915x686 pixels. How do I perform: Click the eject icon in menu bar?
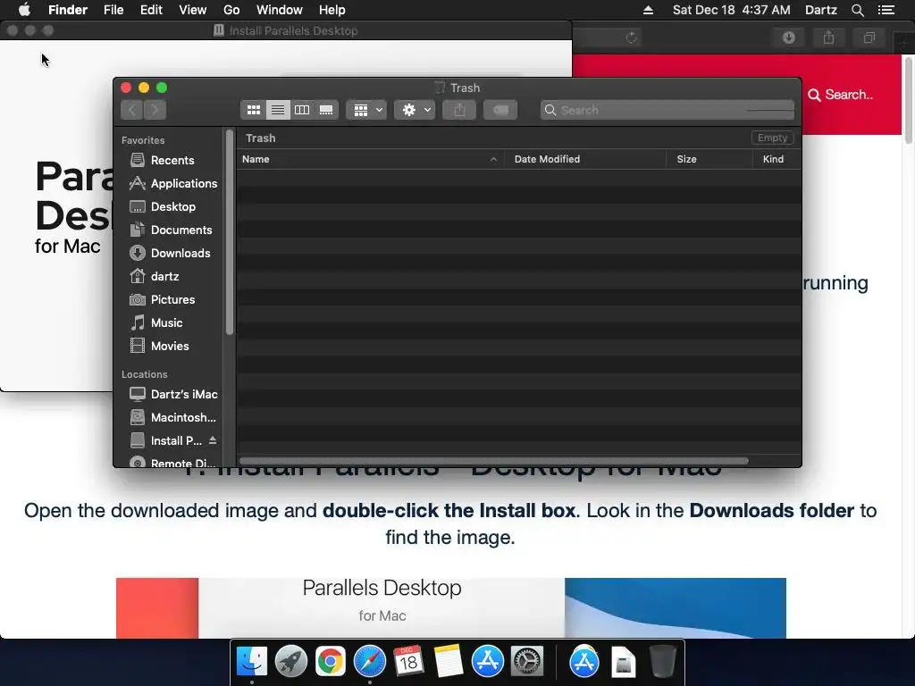pos(648,10)
